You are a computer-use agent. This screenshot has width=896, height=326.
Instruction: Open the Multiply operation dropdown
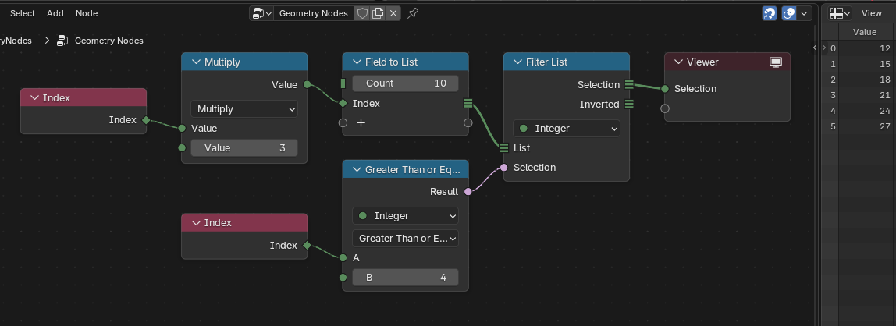(x=244, y=108)
